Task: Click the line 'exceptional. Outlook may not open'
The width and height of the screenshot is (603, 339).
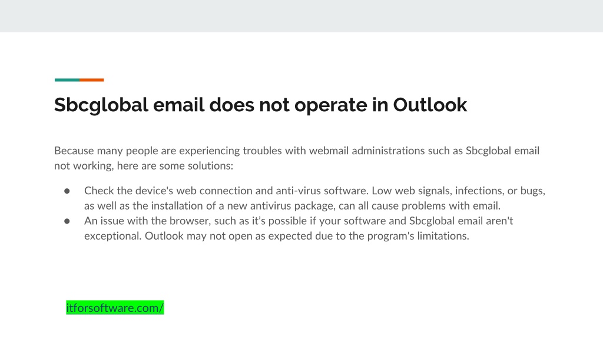Action: coord(277,235)
